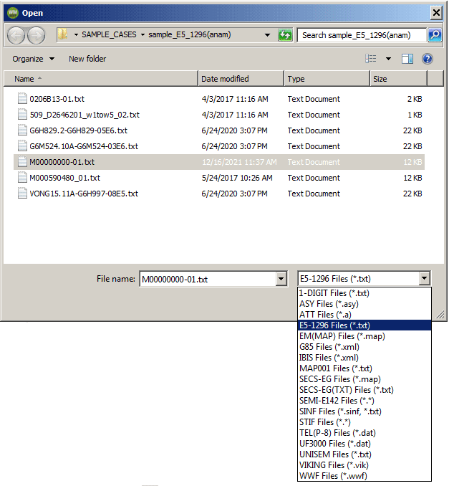The image size is (449, 486).
Task: Select SECS-EG Files (*.map) filter
Action: point(364,379)
